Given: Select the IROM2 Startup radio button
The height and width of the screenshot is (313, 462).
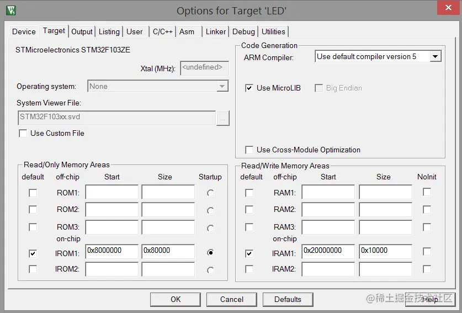Looking at the screenshot, I should pos(210,270).
